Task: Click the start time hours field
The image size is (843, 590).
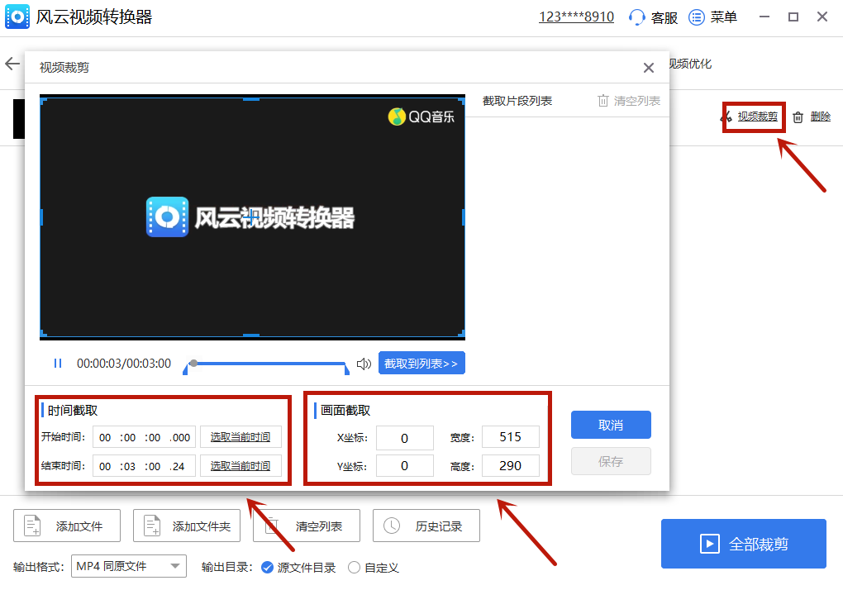Action: coord(105,437)
